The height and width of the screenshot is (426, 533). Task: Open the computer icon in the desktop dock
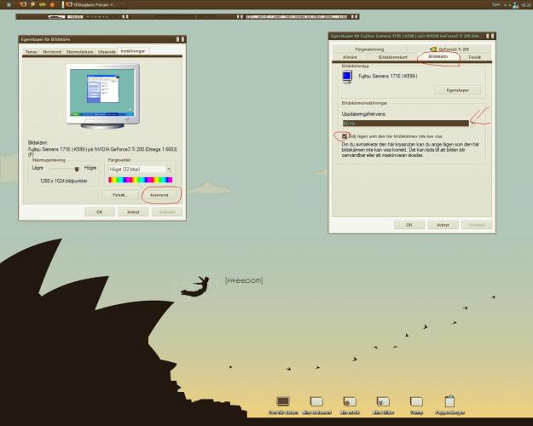pyautogui.click(x=283, y=401)
